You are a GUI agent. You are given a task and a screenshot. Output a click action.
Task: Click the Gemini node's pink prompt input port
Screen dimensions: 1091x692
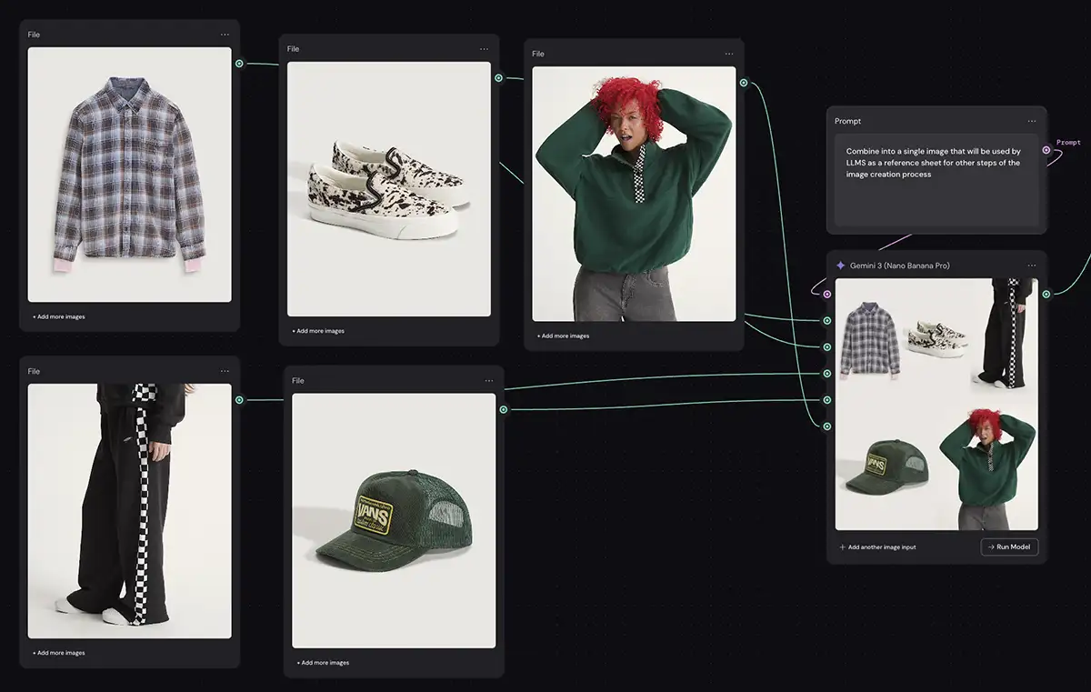tap(826, 294)
